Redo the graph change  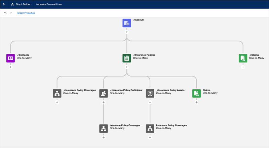coord(11,13)
